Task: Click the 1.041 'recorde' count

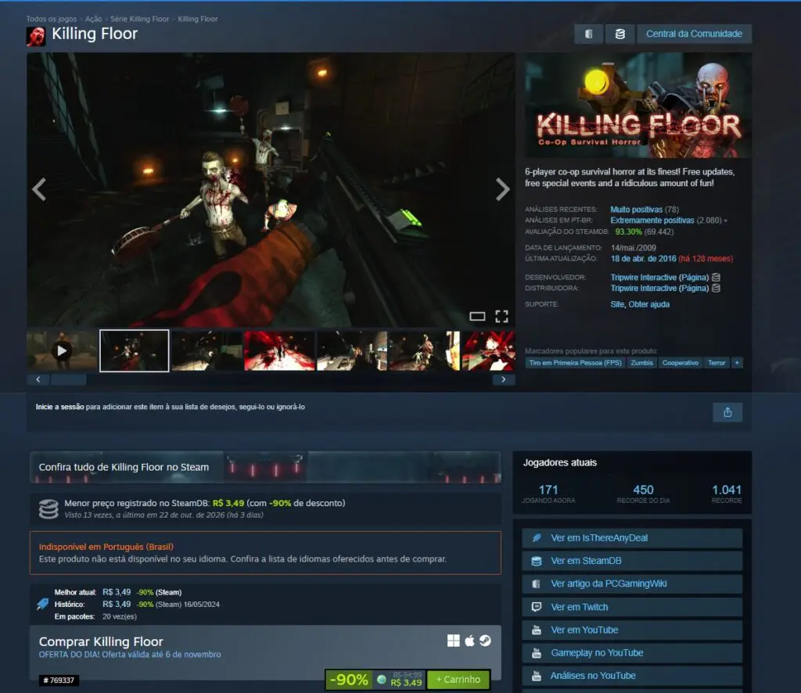Action: pos(727,490)
